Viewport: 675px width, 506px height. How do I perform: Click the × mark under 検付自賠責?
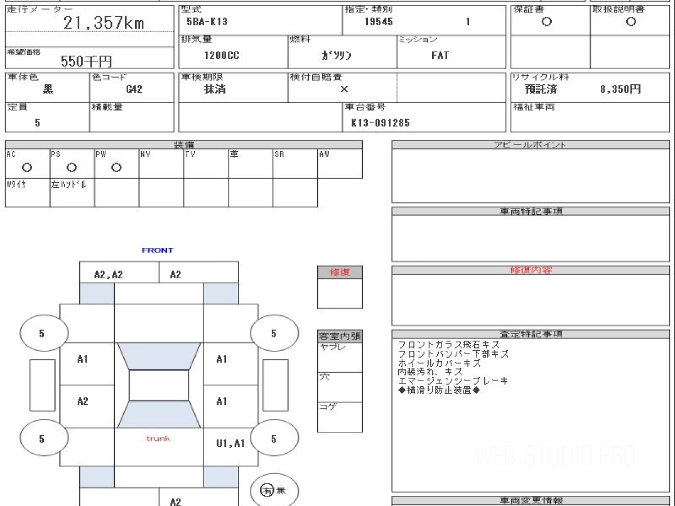click(344, 89)
